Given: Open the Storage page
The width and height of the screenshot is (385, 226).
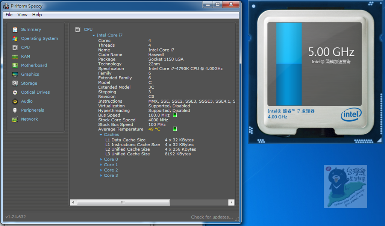Looking at the screenshot, I should pyautogui.click(x=29, y=83).
